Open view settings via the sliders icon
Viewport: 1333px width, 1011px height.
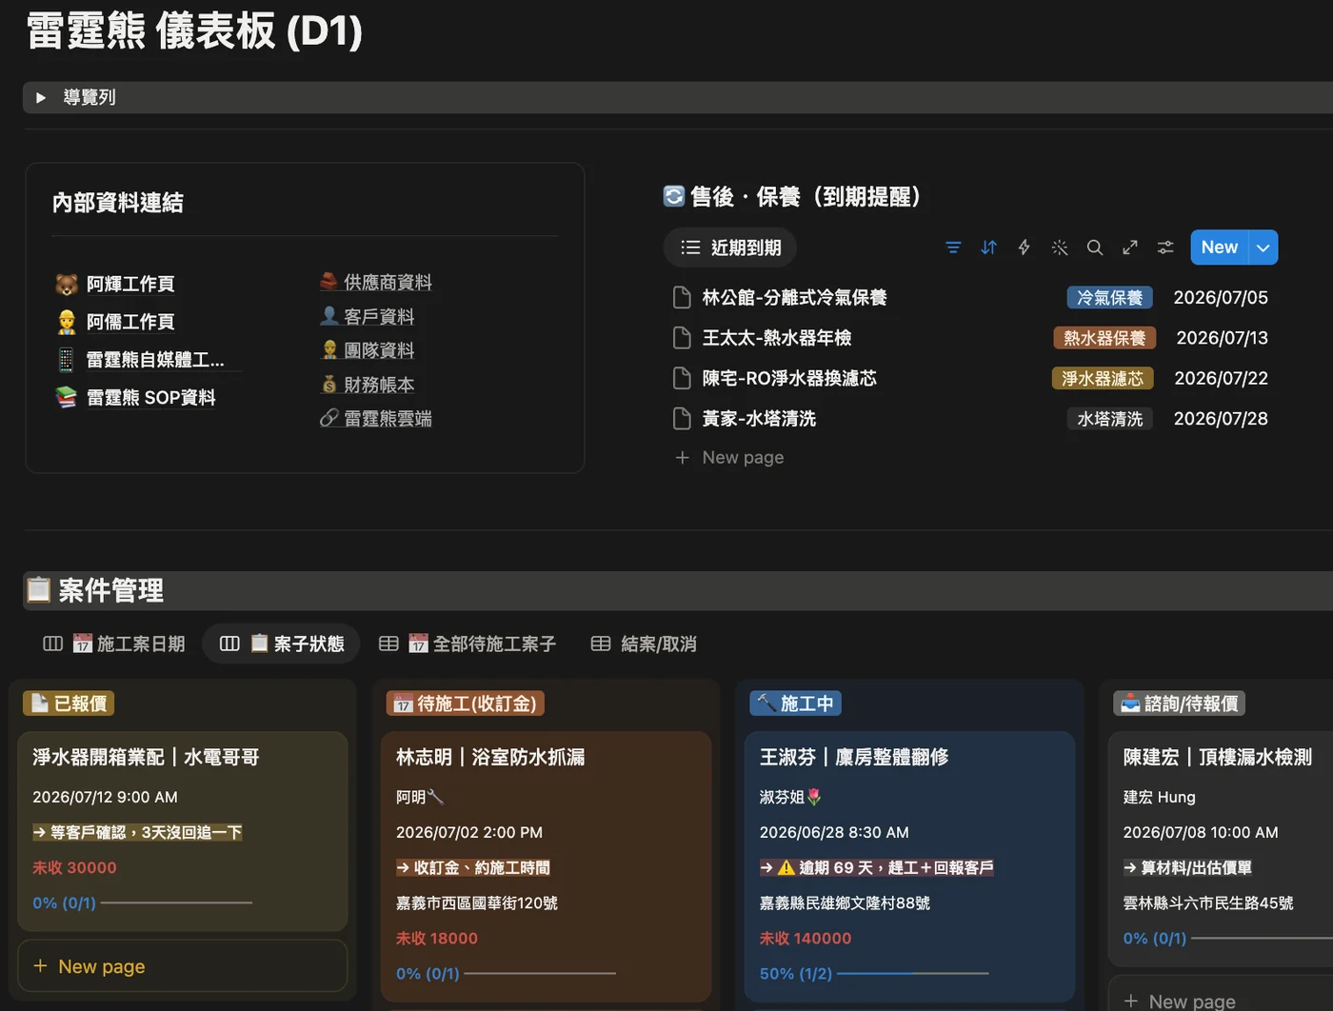coord(1165,248)
